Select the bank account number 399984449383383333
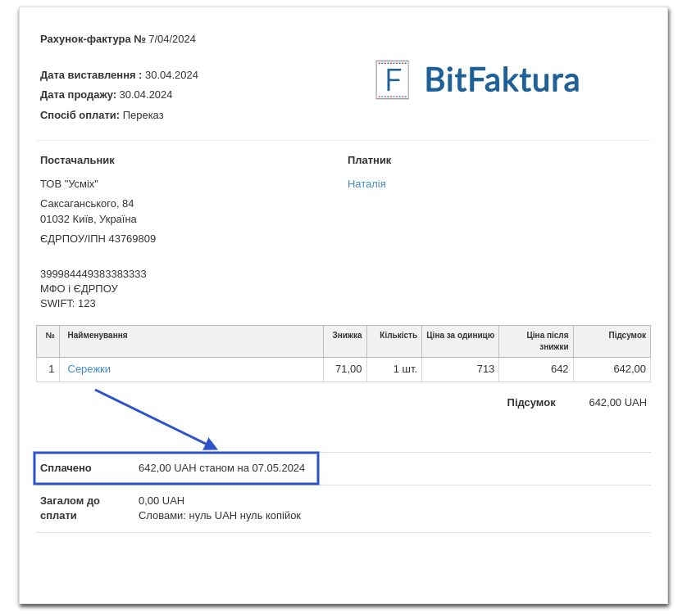 [94, 273]
